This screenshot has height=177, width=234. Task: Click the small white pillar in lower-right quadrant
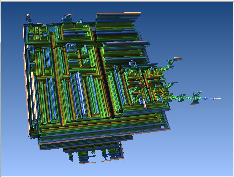(144, 104)
